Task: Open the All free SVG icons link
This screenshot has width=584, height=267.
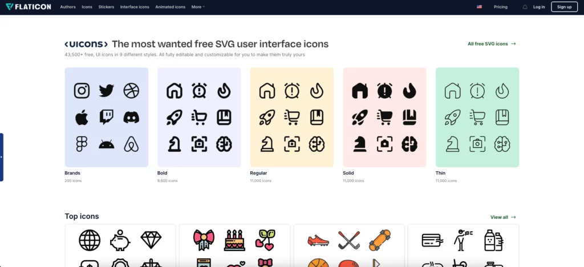Action: (492, 44)
